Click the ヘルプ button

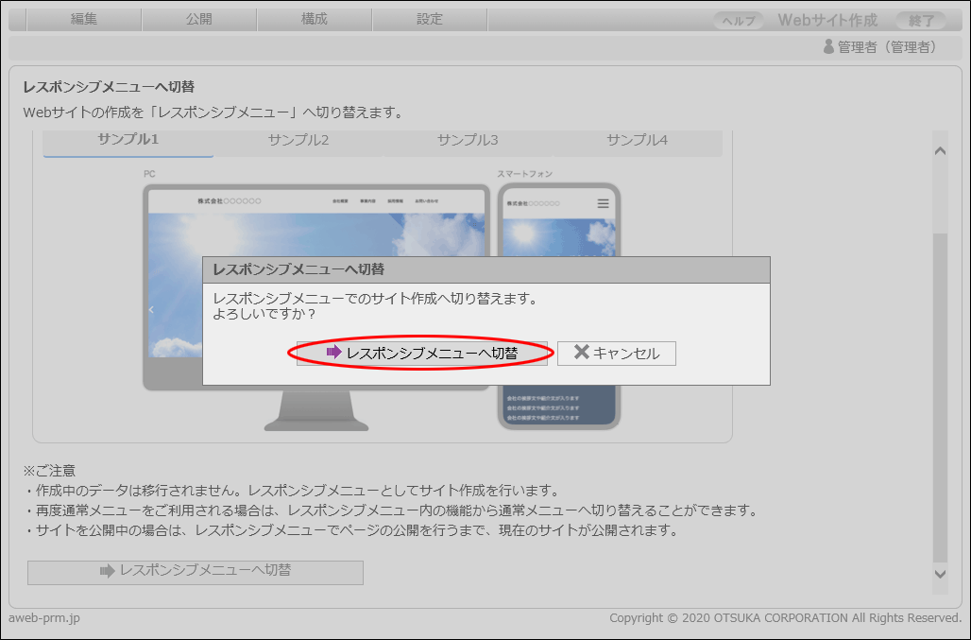pyautogui.click(x=738, y=21)
